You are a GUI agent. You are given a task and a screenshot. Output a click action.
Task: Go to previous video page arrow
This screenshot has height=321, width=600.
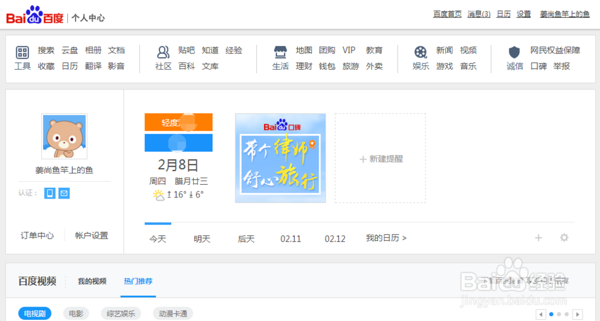point(541,314)
